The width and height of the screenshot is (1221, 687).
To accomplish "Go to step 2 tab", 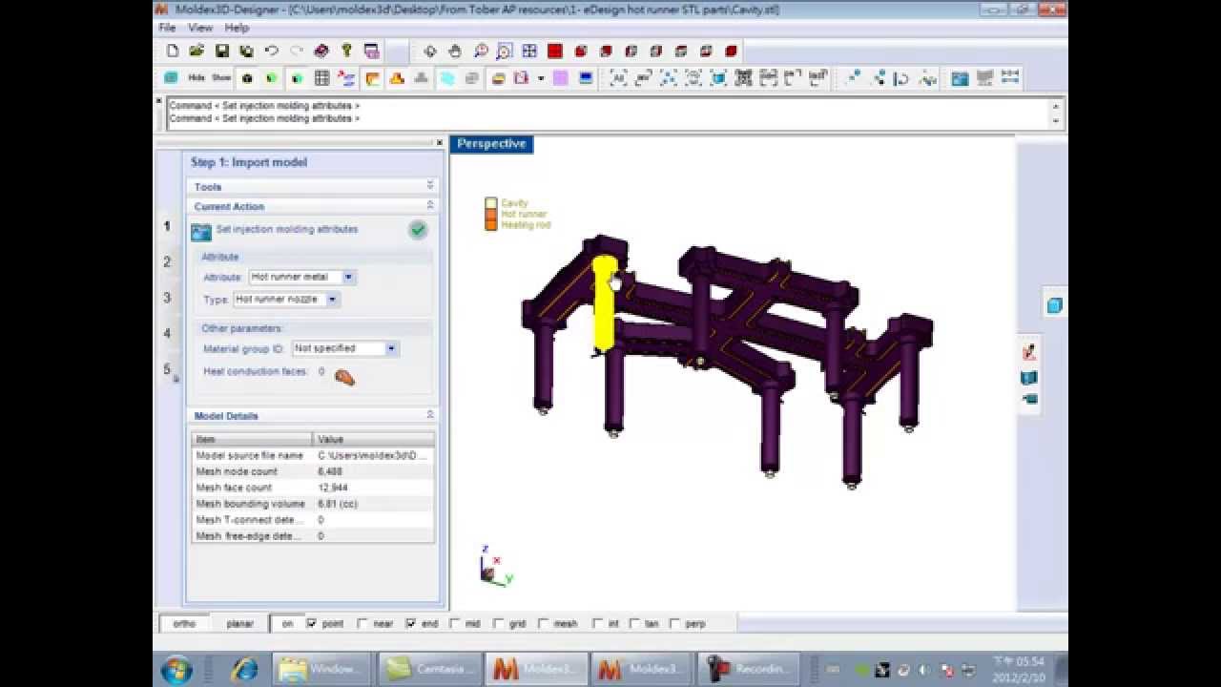I will 167,261.
